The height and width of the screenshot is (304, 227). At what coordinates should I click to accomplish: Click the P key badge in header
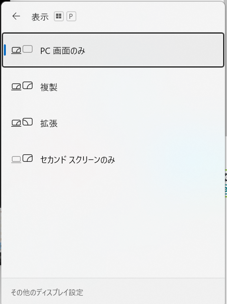pos(71,16)
